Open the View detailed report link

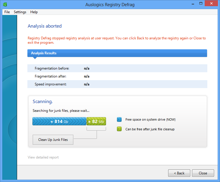[43, 157]
